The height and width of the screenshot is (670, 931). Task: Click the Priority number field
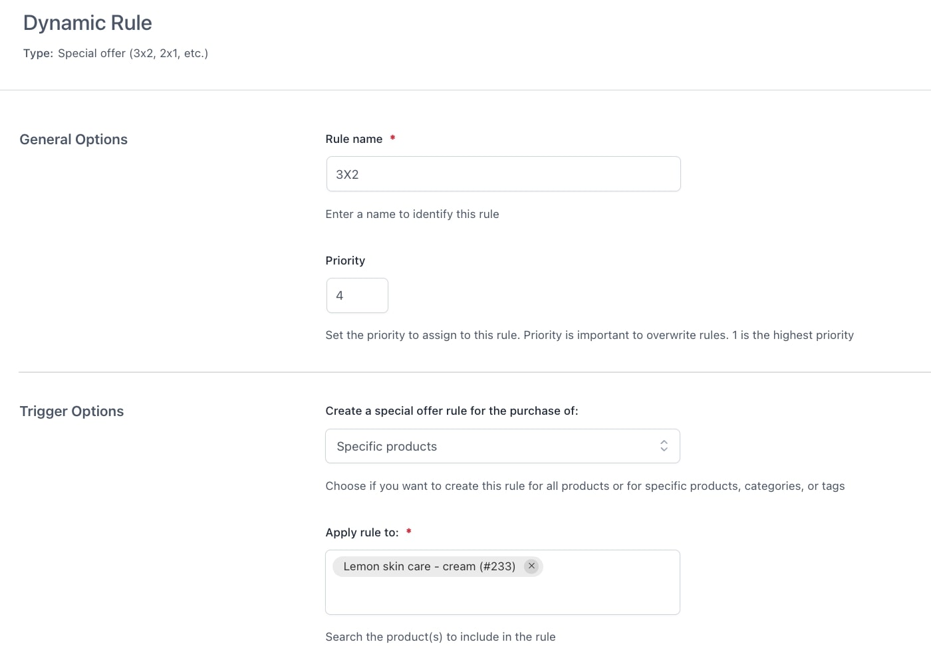pos(357,295)
